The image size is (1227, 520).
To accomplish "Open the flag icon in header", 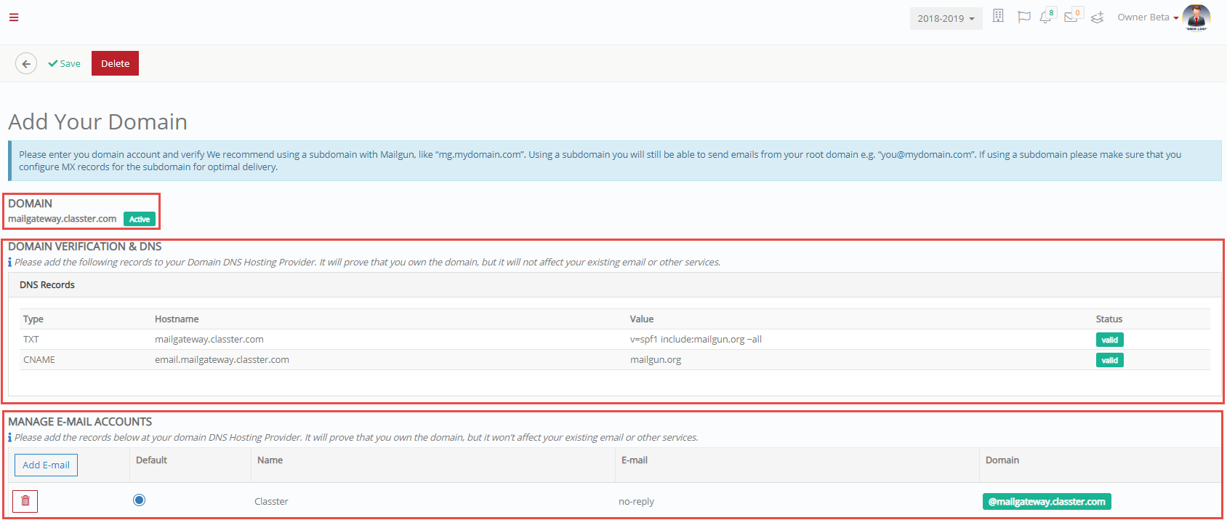I will coord(1023,17).
